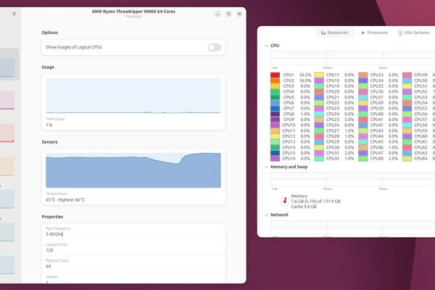Open the Processes tab in System Monitor
This screenshot has height=290, width=435.
tap(375, 33)
